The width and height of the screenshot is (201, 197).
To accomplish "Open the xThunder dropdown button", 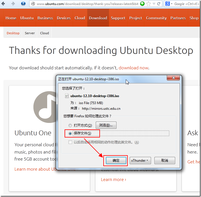I will click(x=140, y=161).
